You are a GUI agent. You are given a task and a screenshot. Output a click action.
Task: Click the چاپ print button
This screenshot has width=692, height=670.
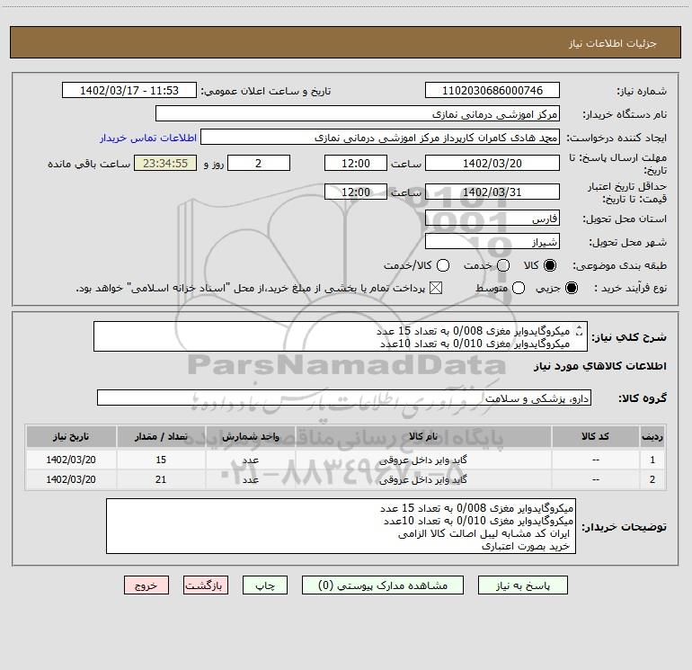pos(265,585)
